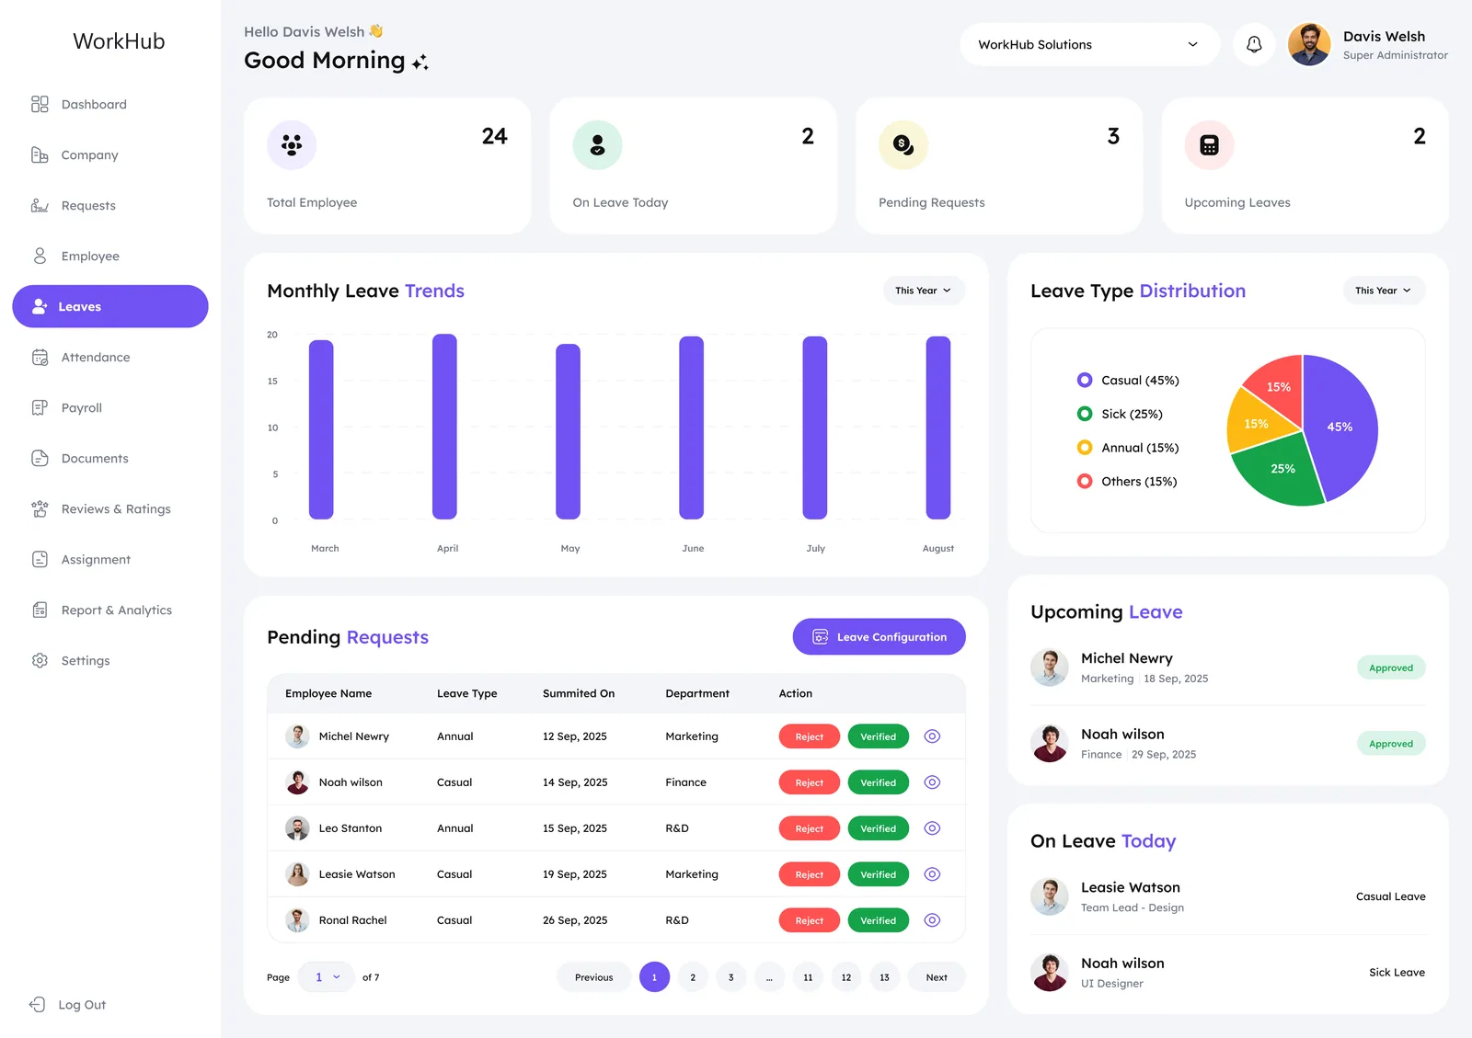View Leasie Watson's request with eye icon
1472x1038 pixels.
point(932,874)
